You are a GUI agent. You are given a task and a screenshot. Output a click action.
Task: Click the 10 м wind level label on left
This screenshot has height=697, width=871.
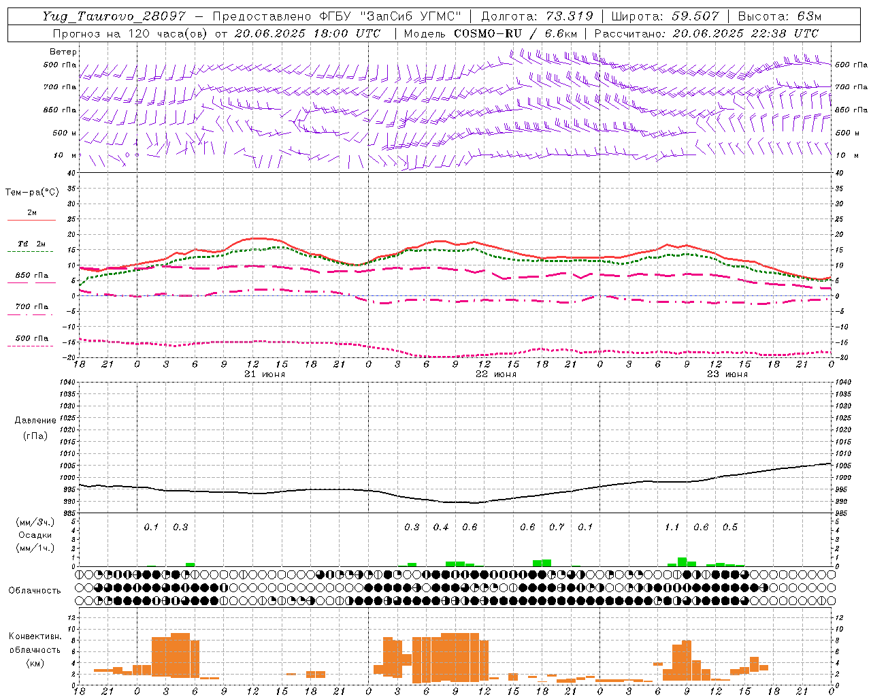65,155
